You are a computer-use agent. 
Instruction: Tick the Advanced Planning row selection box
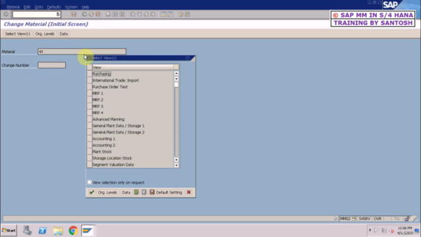point(89,119)
